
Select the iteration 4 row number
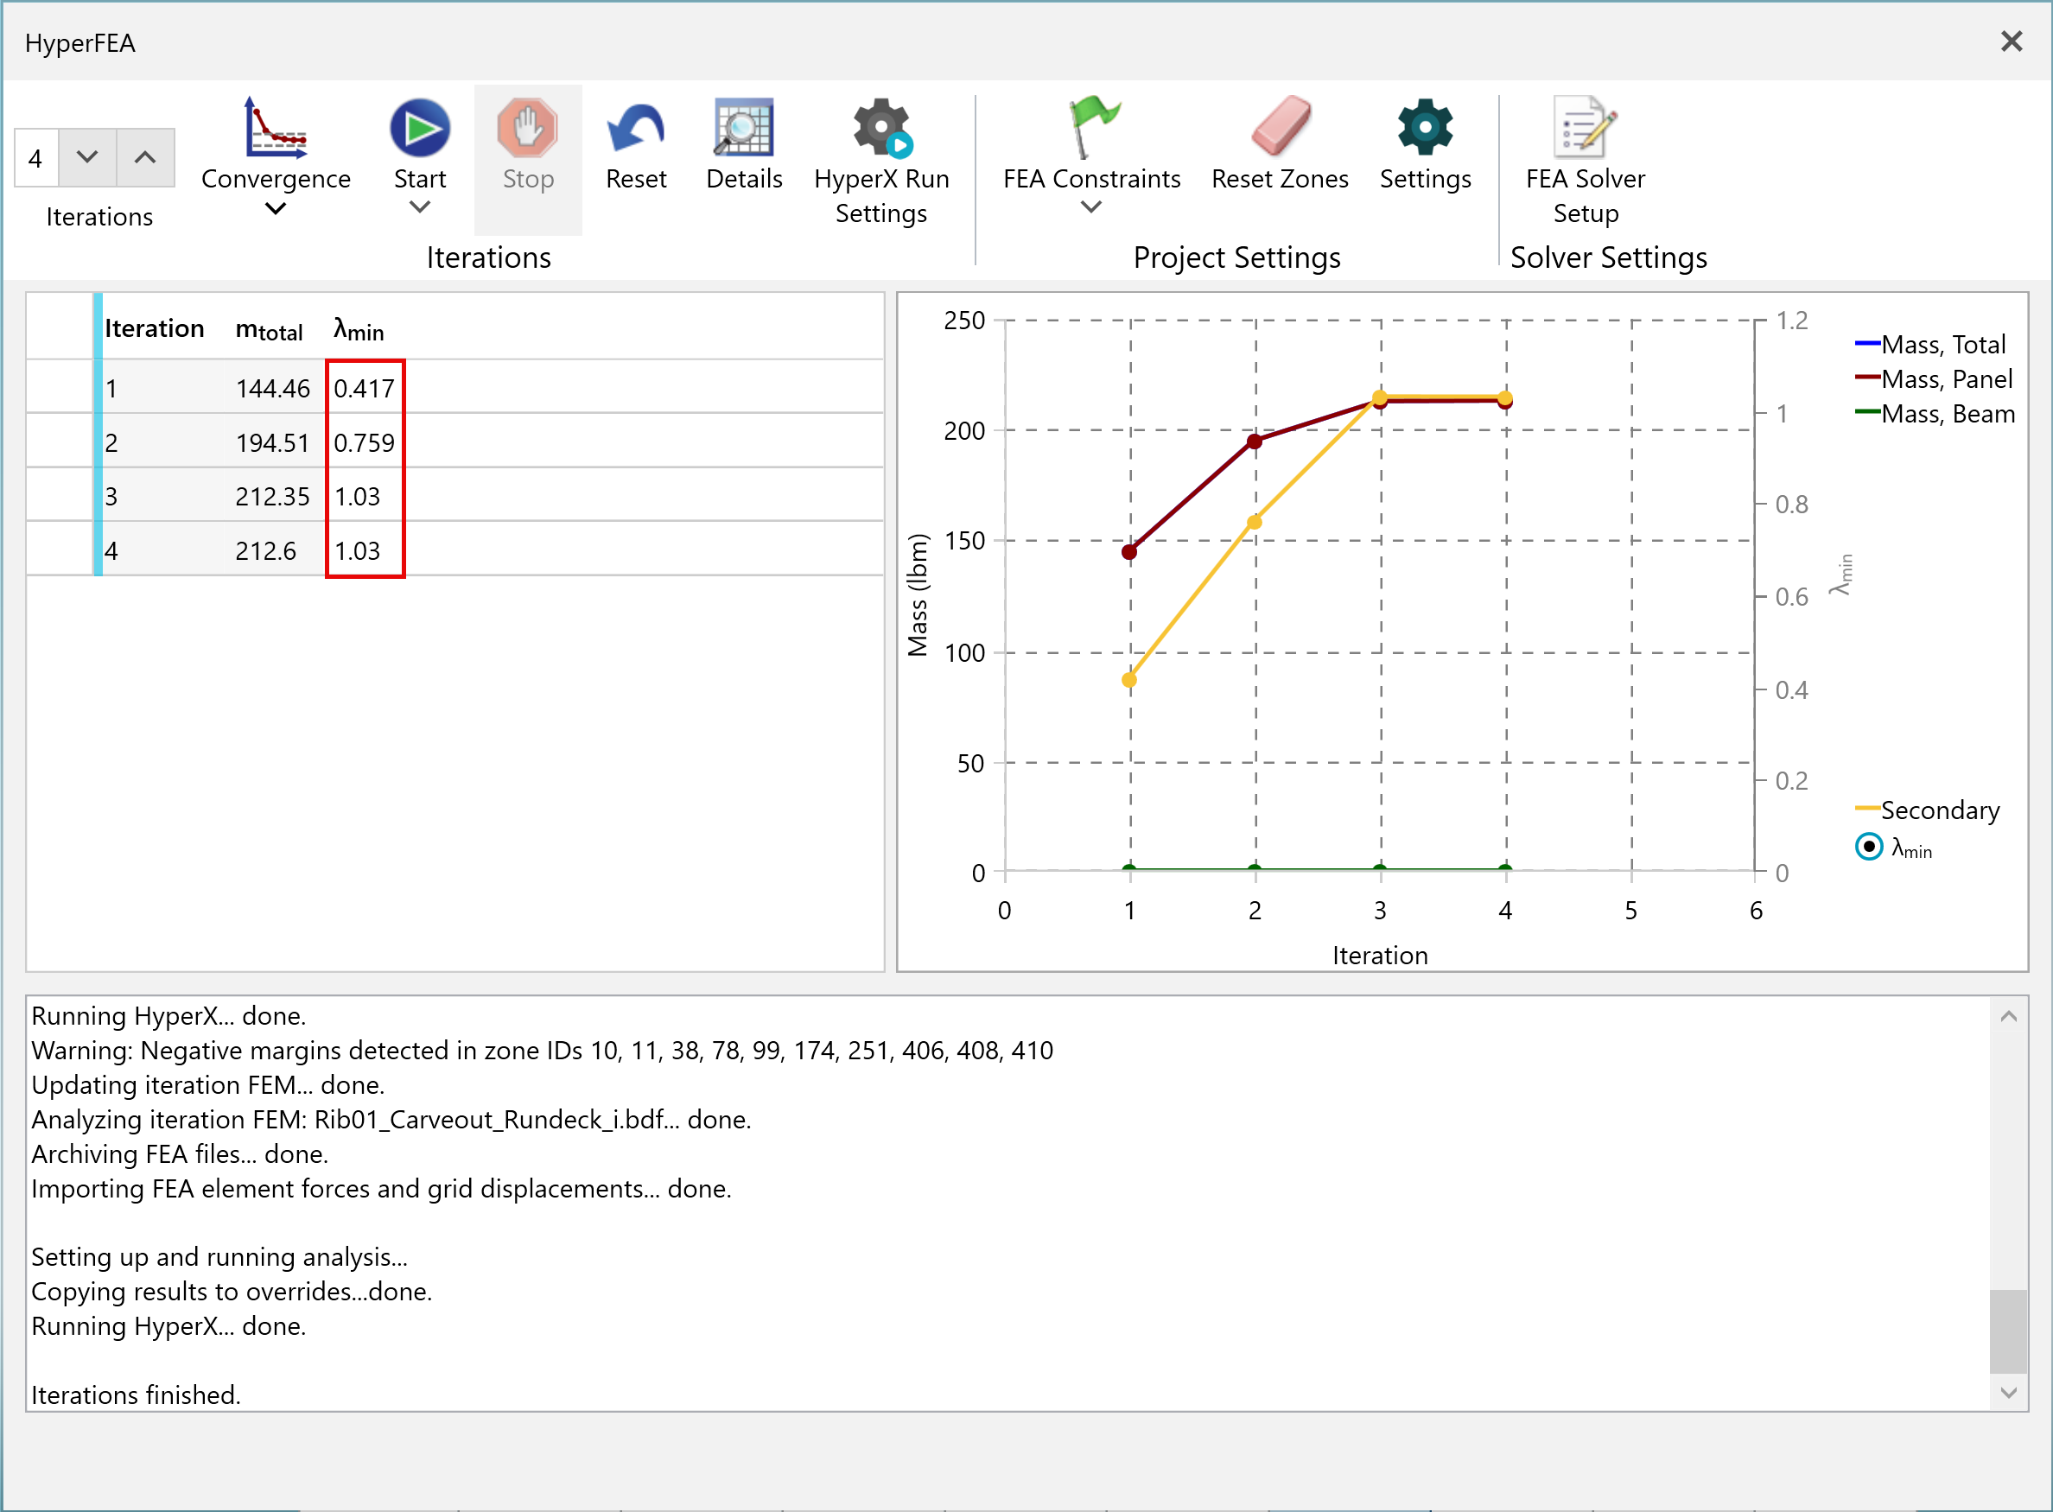click(111, 551)
